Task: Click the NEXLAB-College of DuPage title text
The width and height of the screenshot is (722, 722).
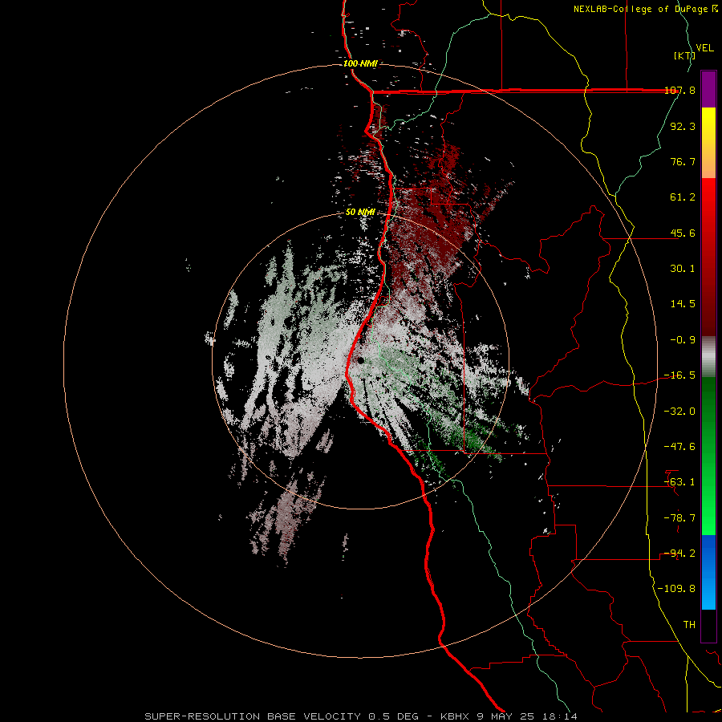Action: pyautogui.click(x=645, y=9)
